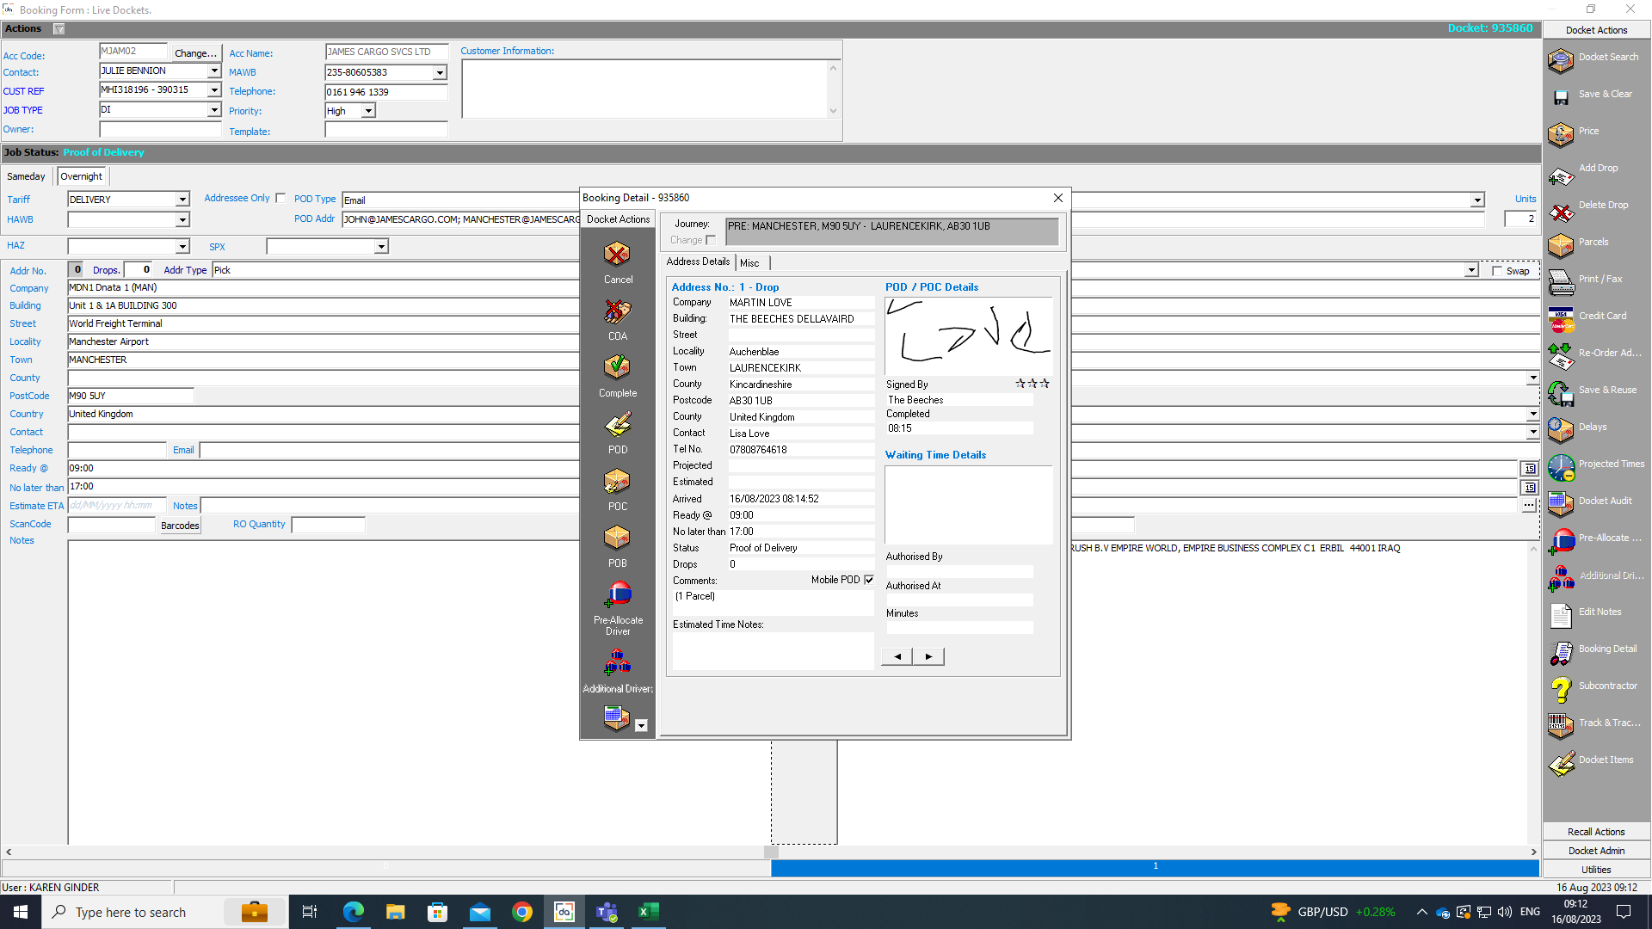Viewport: 1652px width, 929px height.
Task: Toggle the Addressee Only checkbox
Action: (x=280, y=199)
